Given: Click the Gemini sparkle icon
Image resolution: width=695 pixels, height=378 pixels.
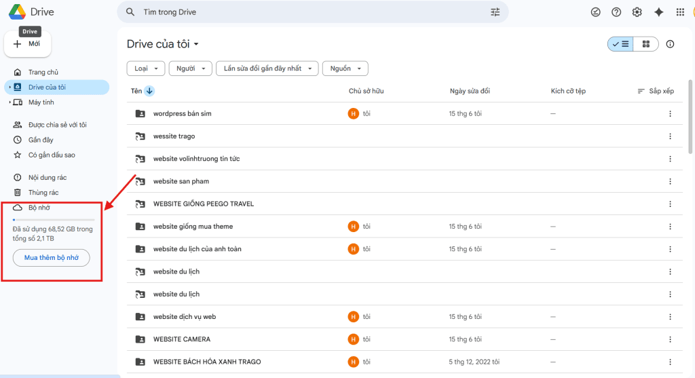Looking at the screenshot, I should pos(658,12).
